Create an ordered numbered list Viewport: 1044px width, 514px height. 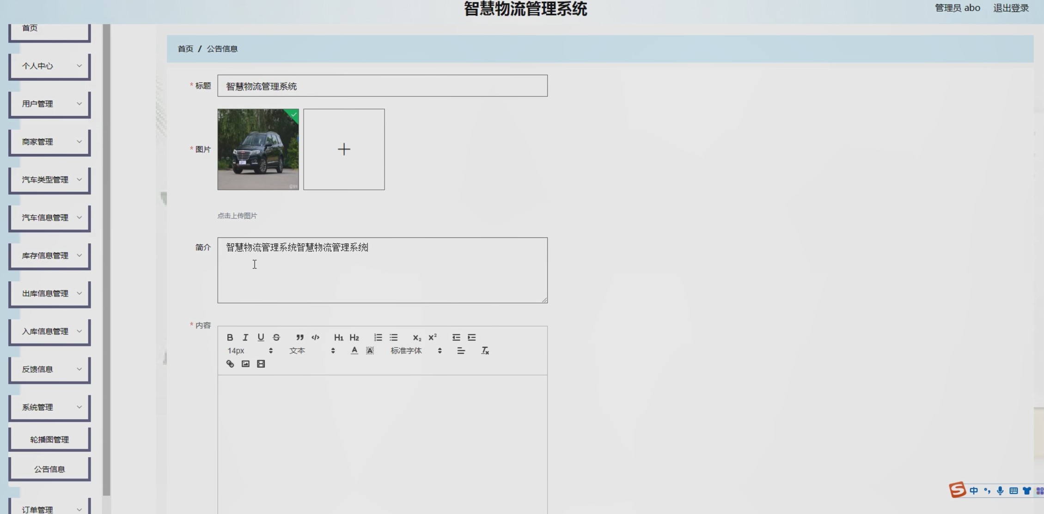click(378, 338)
